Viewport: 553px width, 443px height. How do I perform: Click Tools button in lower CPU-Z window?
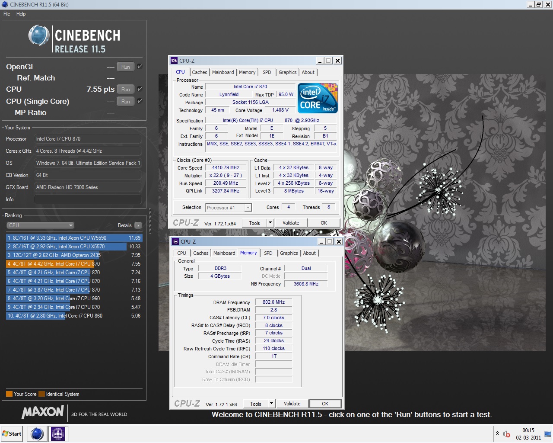[256, 404]
